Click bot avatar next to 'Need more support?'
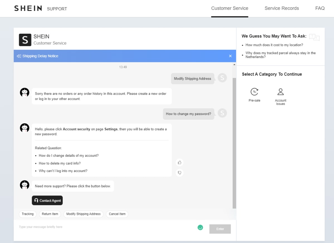 25,185
